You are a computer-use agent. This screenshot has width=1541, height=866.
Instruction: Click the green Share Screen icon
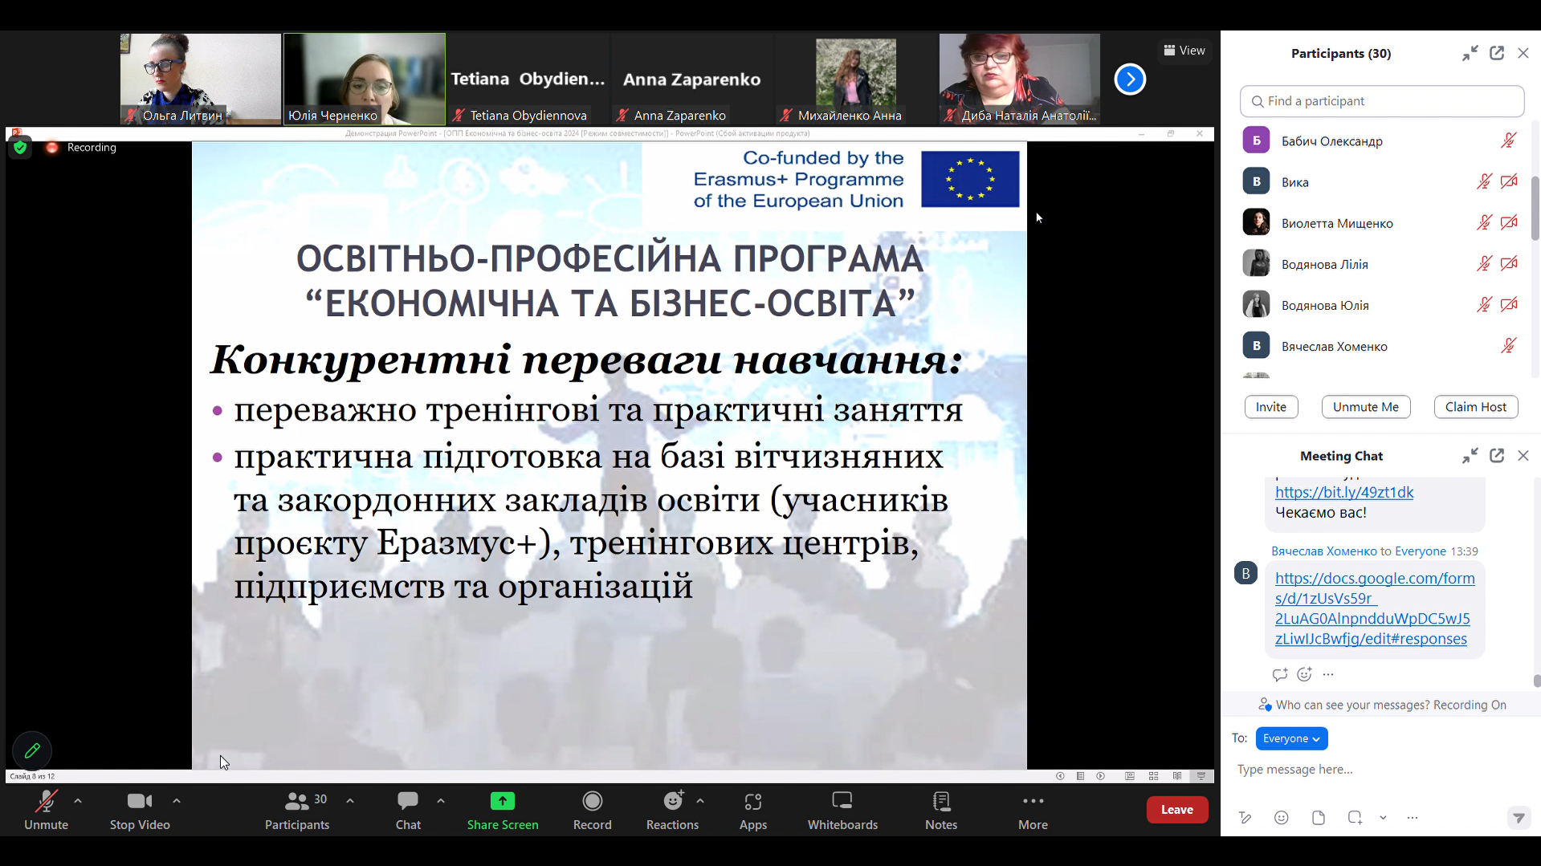502,801
